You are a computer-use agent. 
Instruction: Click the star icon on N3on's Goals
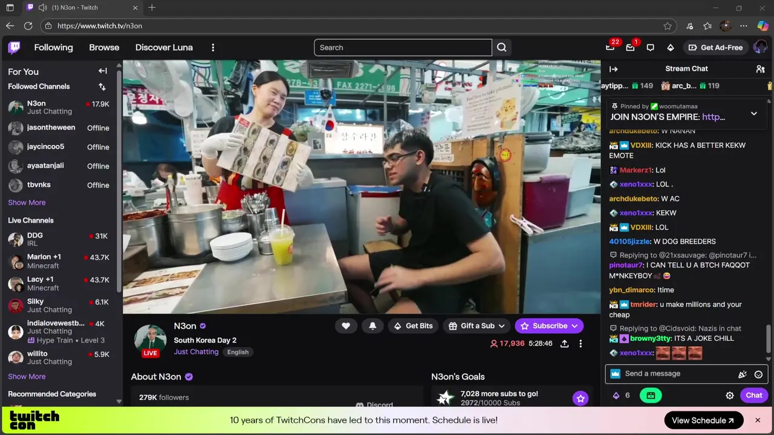[580, 398]
